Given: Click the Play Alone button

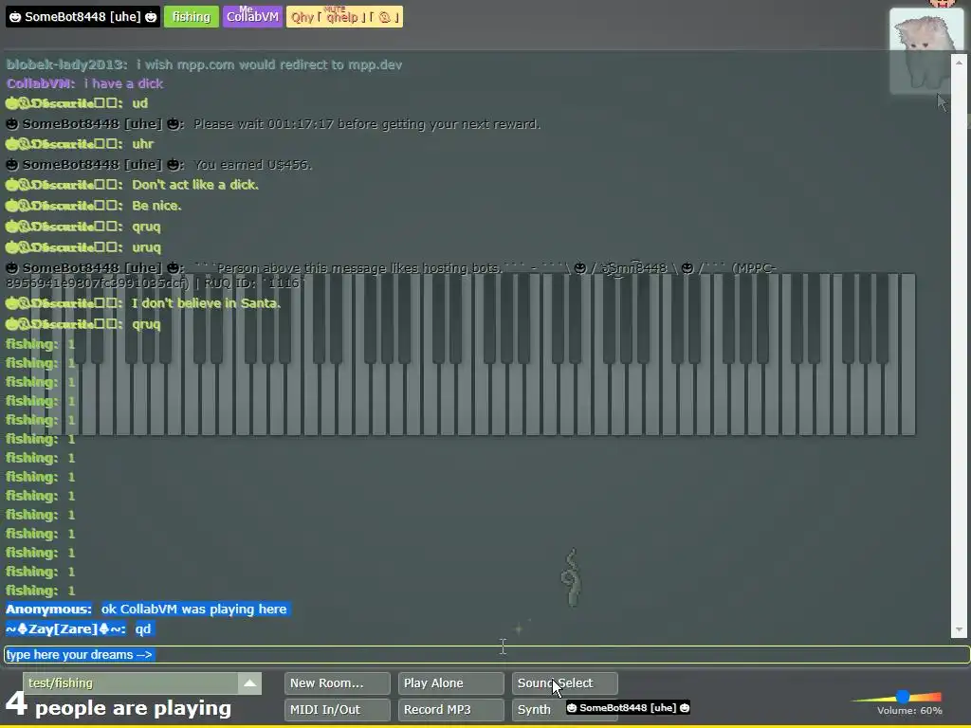Looking at the screenshot, I should tap(450, 682).
